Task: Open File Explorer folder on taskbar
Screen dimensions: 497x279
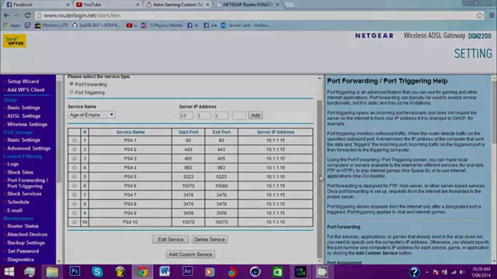Action: pyautogui.click(x=52, y=272)
